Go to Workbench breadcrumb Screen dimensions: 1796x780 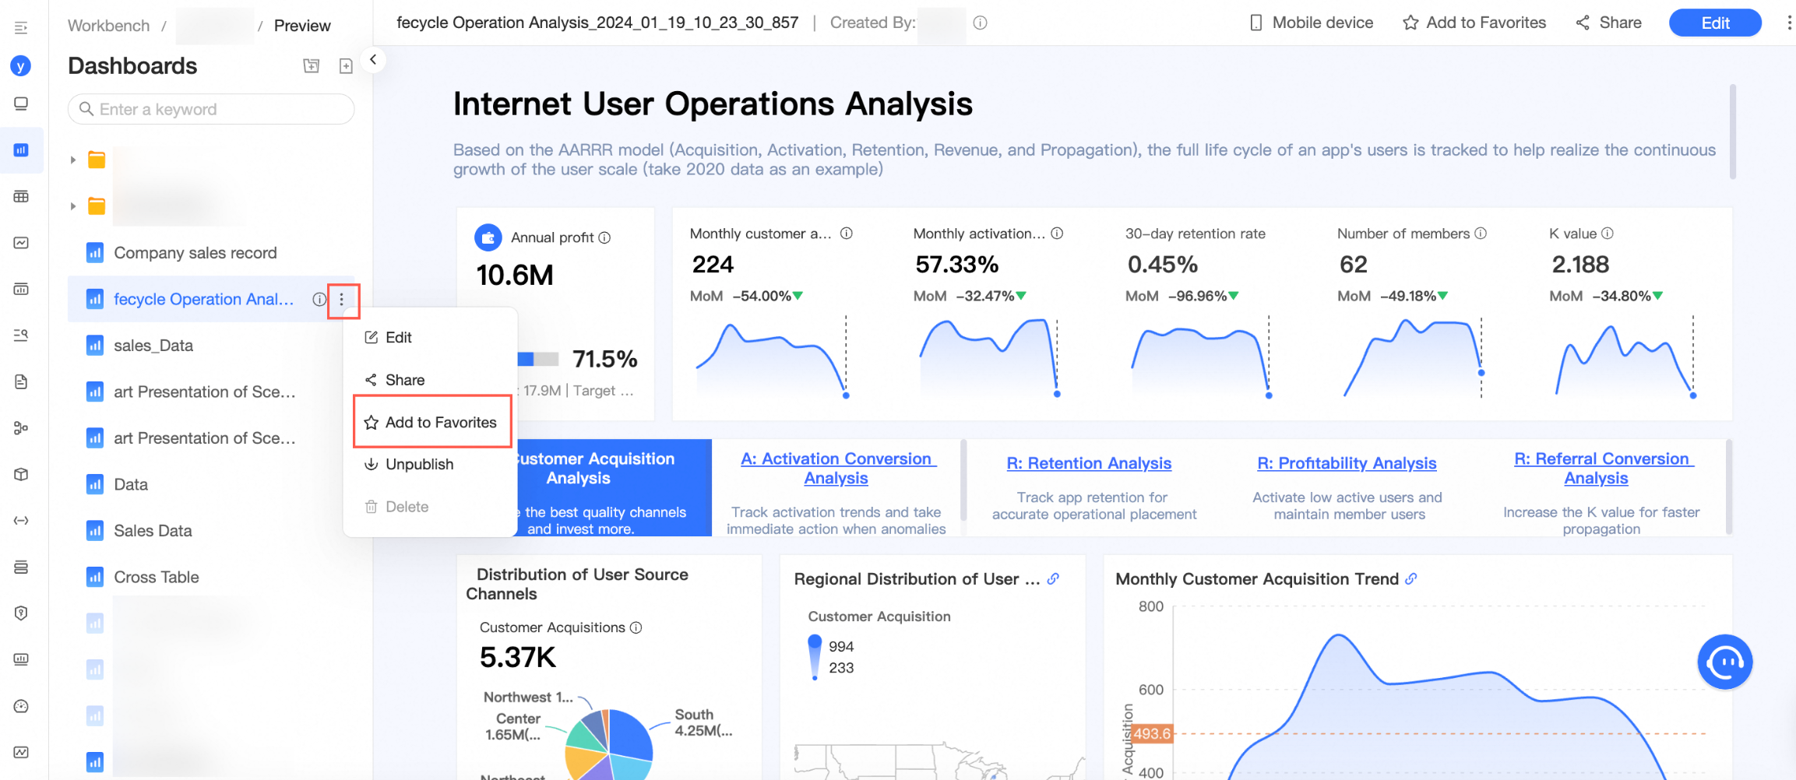click(108, 26)
